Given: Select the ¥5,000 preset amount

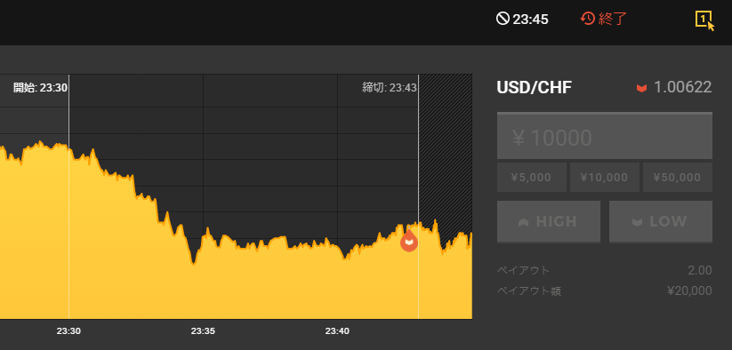Looking at the screenshot, I should [x=531, y=177].
